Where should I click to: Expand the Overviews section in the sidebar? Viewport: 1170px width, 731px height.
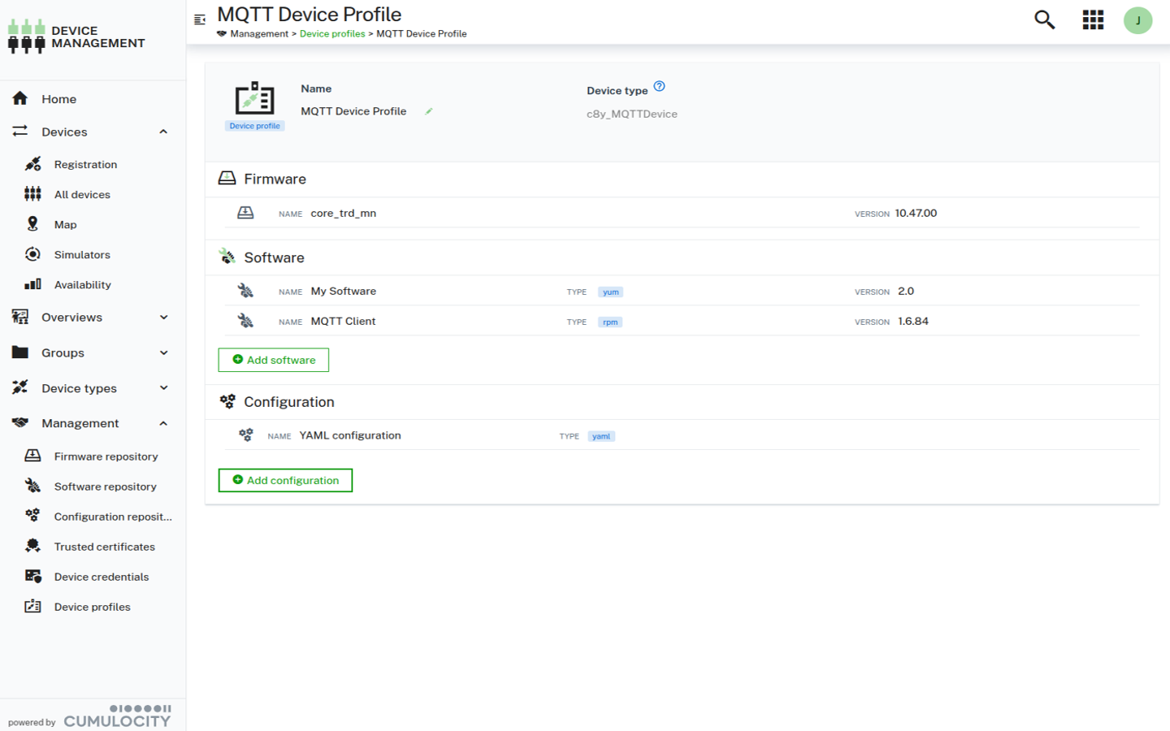click(x=162, y=317)
